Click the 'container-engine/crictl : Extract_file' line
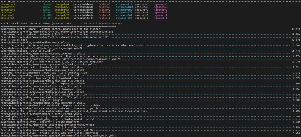 (x=43, y=84)
